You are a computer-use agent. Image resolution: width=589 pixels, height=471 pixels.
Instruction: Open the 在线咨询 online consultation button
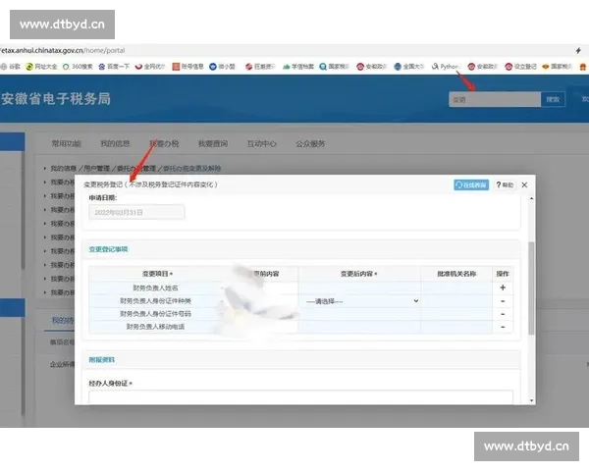(x=471, y=184)
